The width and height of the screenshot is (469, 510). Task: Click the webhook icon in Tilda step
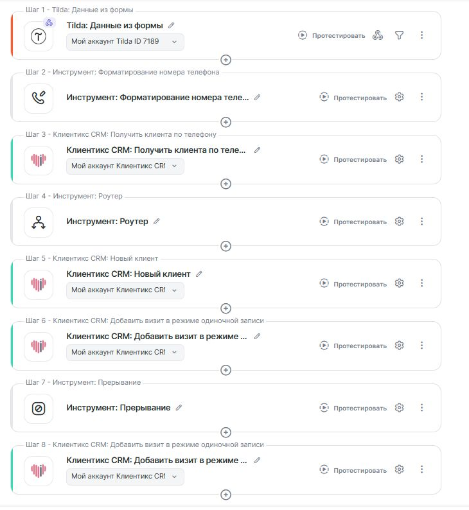[378, 35]
